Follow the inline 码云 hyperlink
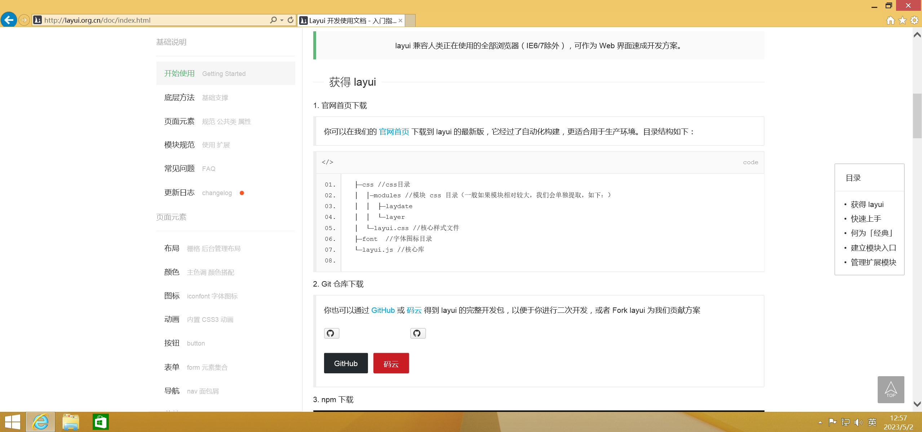The image size is (922, 432). (414, 310)
